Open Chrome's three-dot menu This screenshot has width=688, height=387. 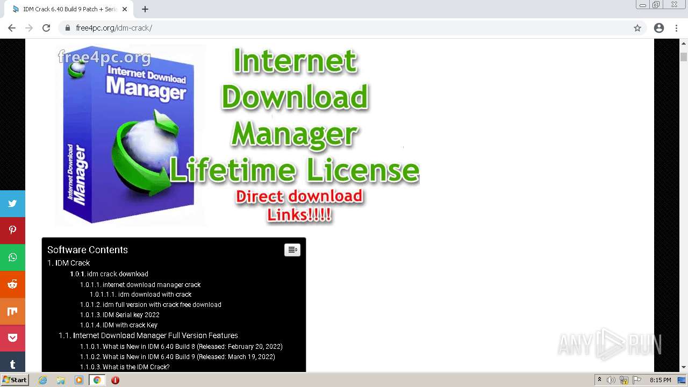pos(676,28)
